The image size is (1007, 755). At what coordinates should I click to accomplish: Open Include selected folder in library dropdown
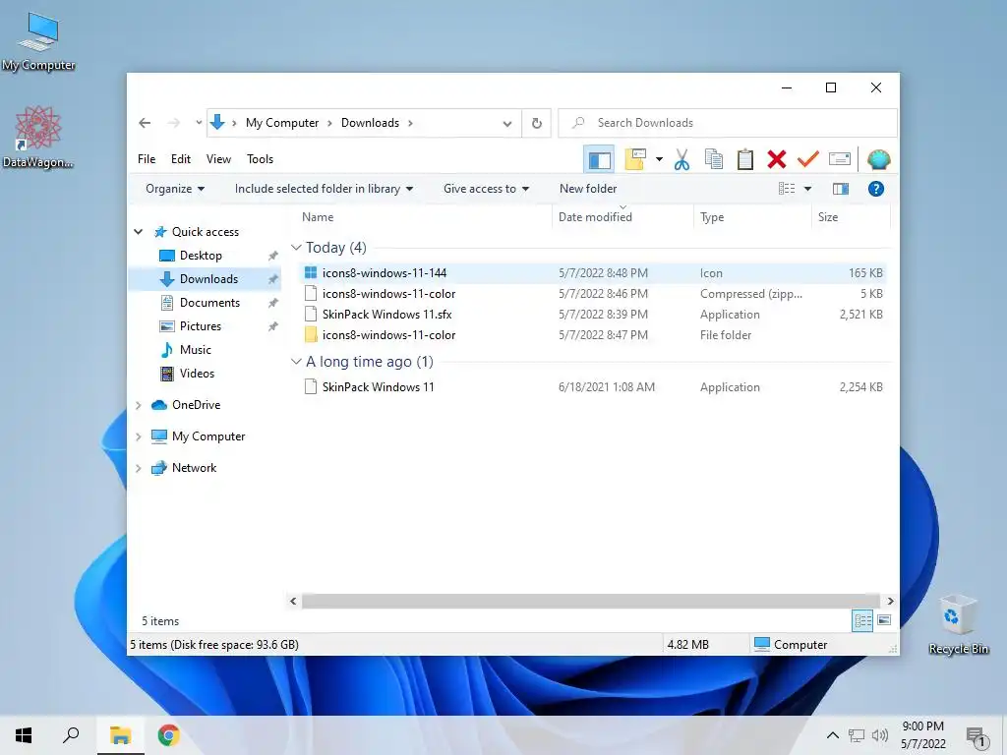(324, 189)
